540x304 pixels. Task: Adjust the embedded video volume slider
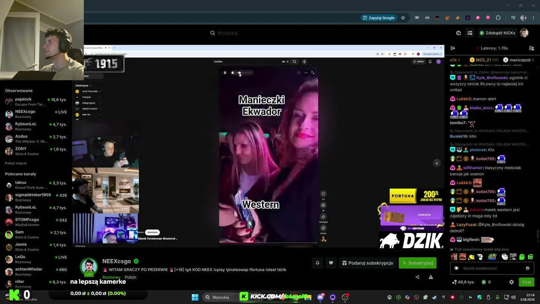(244, 73)
